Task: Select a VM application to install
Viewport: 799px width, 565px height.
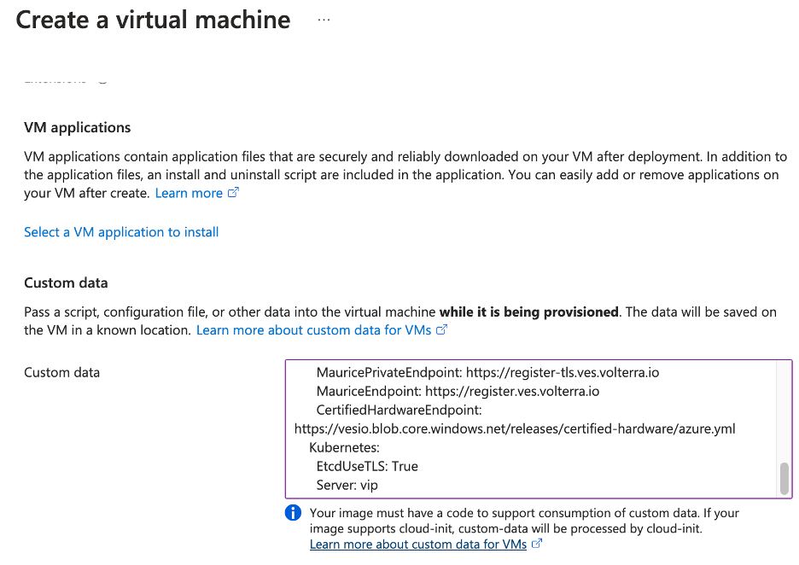Action: 121,231
